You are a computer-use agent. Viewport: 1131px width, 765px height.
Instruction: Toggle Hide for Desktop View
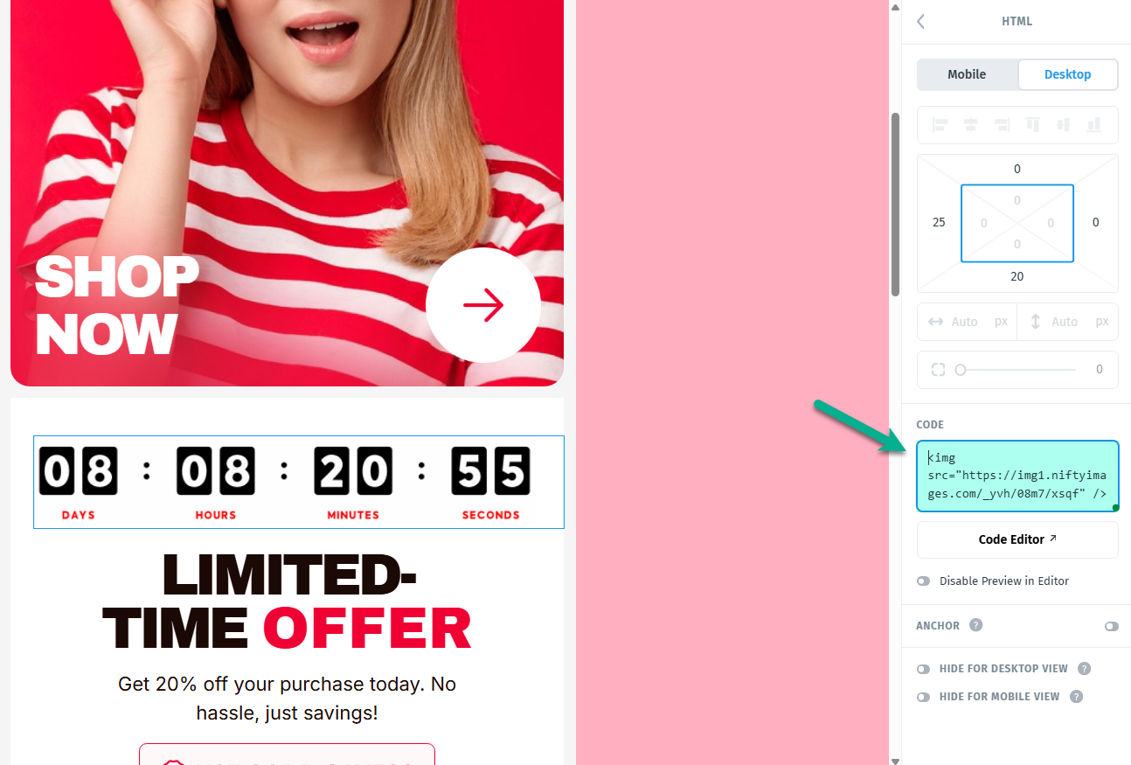pos(923,669)
